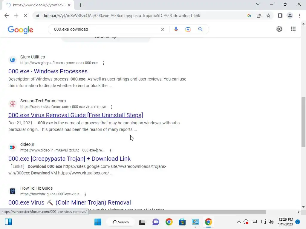Click the taskbar Search box

pos(121,222)
